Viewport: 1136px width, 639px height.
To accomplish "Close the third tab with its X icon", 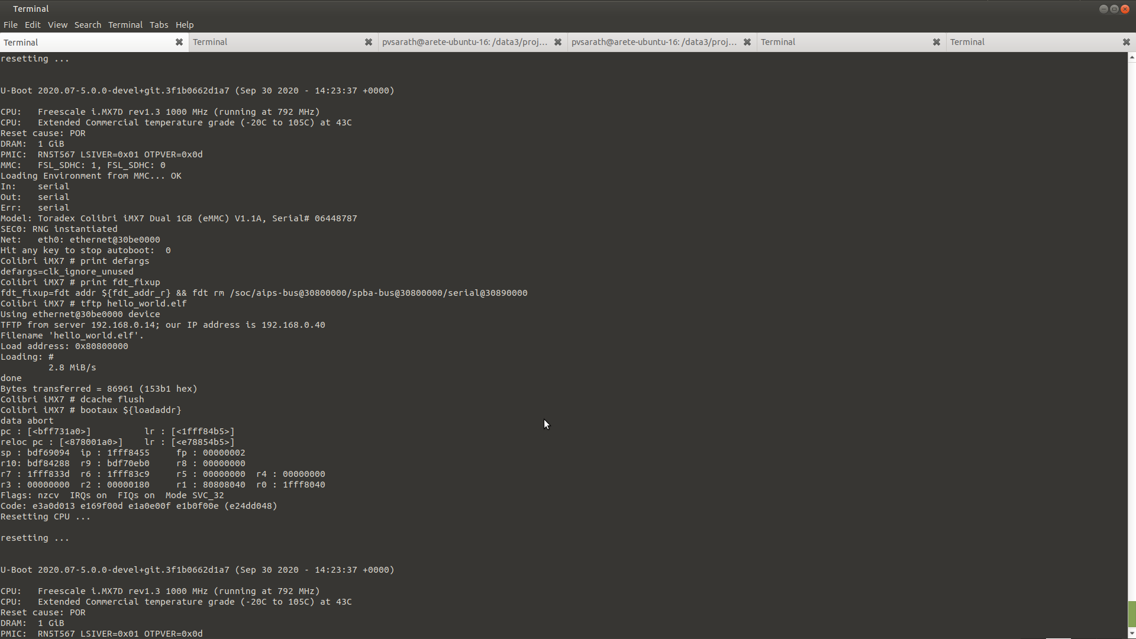I will click(558, 42).
